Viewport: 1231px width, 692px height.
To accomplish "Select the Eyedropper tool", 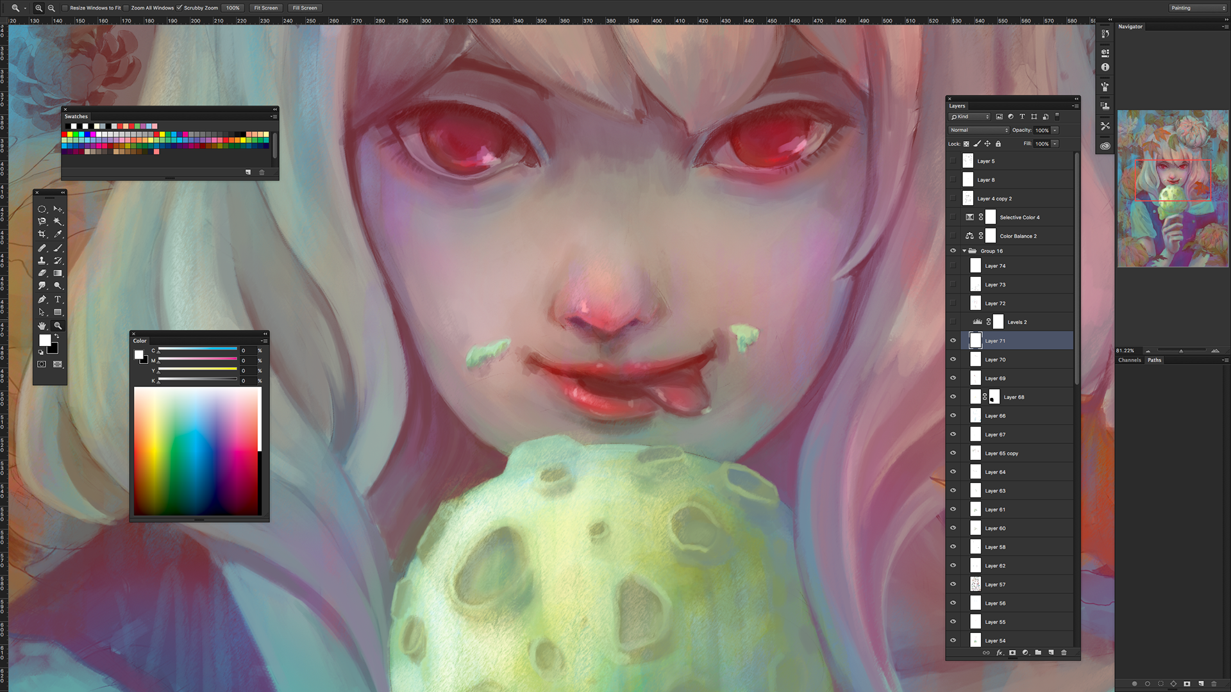I will 58,235.
